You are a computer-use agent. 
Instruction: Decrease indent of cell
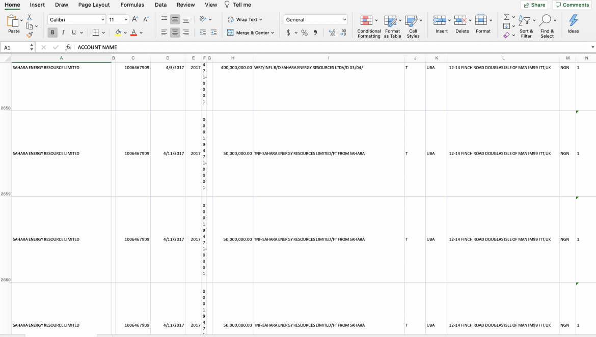pos(203,33)
